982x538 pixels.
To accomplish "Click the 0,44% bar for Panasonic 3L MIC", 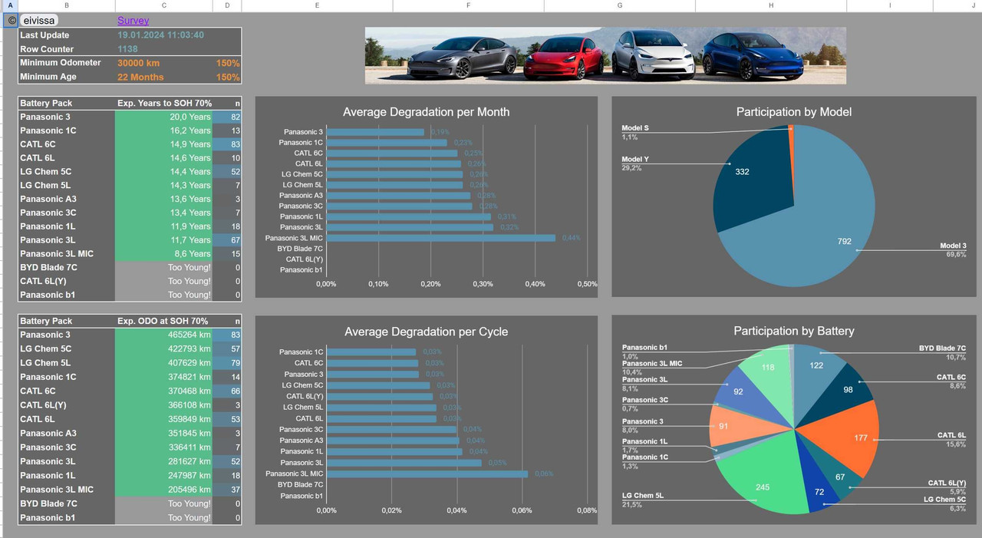I will coord(441,238).
